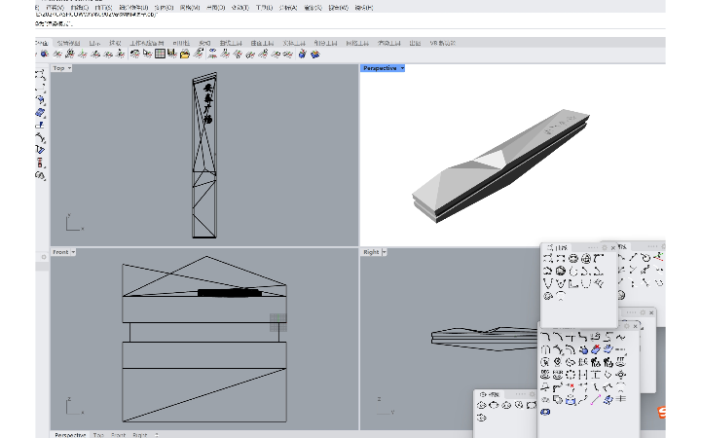Switch to the 设置视图 toolbar tab
The width and height of the screenshot is (701, 438).
[x=68, y=43]
